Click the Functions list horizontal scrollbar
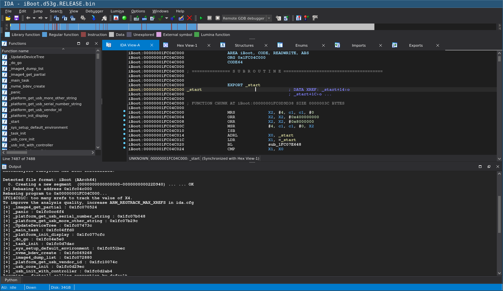Screen dimensions: 503x291 48,153
